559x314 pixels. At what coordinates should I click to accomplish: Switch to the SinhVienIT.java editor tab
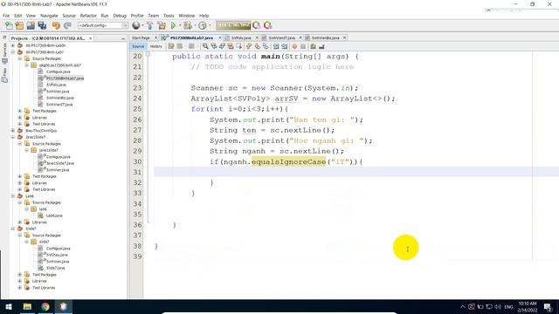281,38
